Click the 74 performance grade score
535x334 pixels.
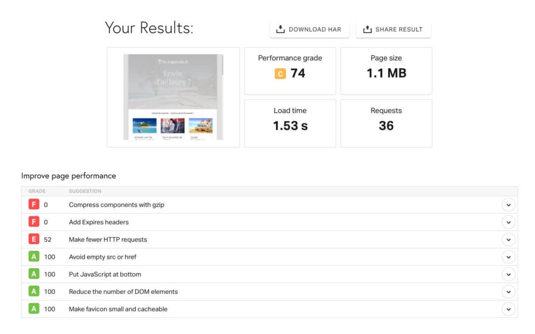(298, 73)
